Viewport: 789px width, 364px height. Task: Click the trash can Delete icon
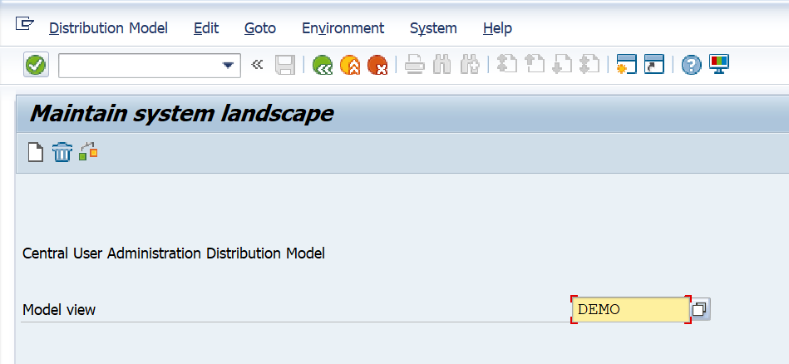point(62,152)
